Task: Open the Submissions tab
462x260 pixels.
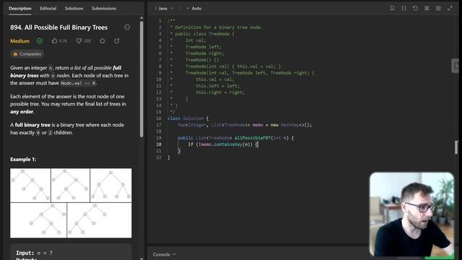Action: (104, 8)
